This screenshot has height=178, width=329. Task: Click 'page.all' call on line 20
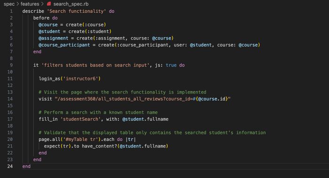(49, 139)
